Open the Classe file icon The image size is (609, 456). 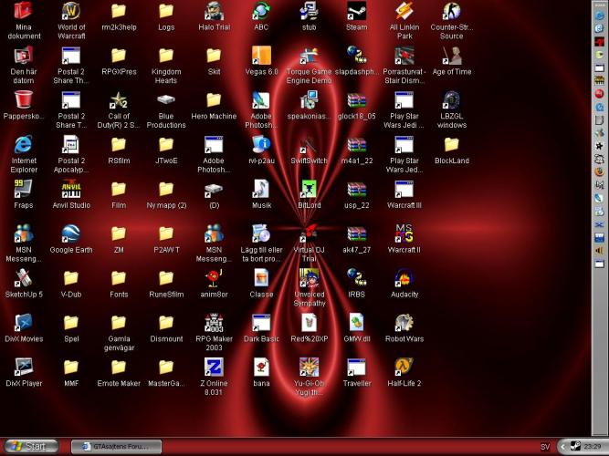(261, 278)
